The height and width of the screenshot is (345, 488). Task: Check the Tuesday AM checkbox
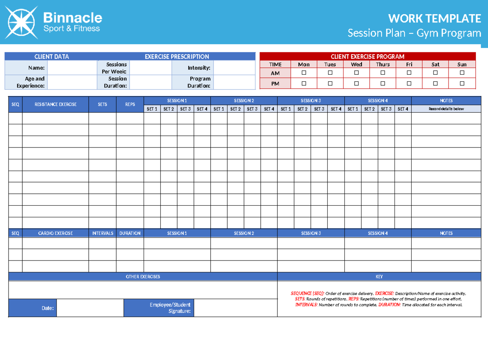(330, 73)
